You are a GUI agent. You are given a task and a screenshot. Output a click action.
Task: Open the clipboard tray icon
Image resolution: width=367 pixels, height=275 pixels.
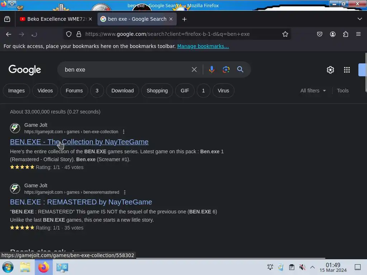(x=292, y=267)
